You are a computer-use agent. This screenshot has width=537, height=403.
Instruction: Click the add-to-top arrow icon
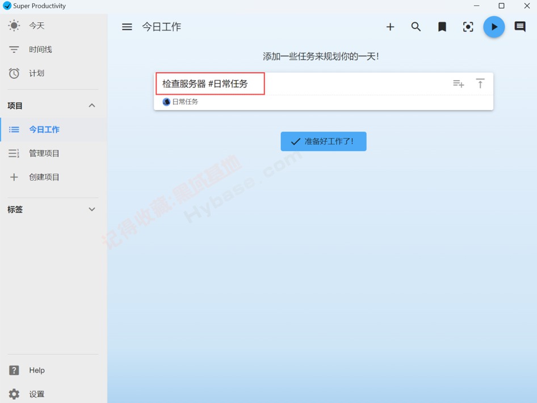(480, 83)
